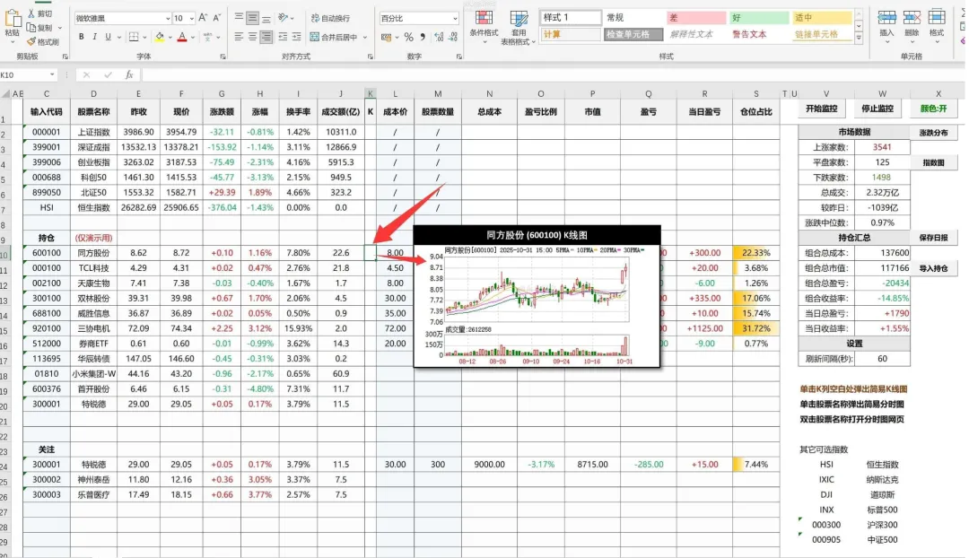
Task: Toggle Bold formatting
Action: [81, 37]
